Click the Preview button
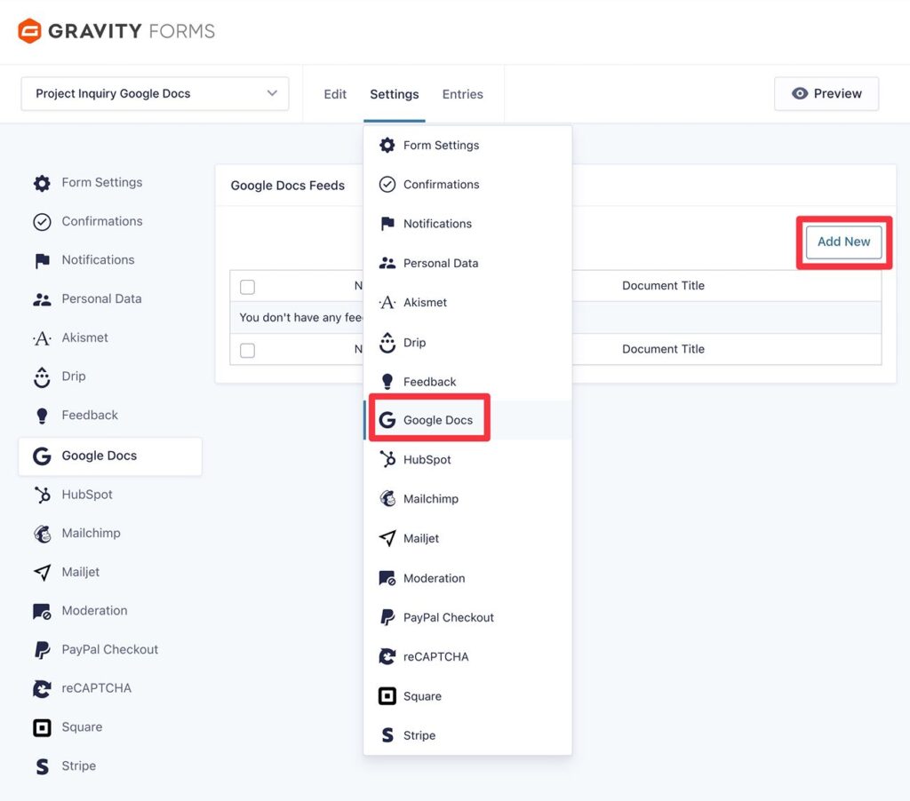This screenshot has height=801, width=910. pos(826,93)
